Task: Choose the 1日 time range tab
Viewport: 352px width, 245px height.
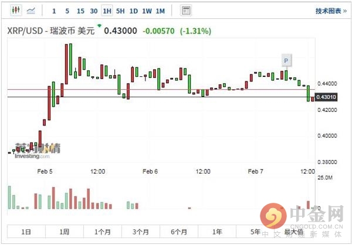Action: coord(26,232)
